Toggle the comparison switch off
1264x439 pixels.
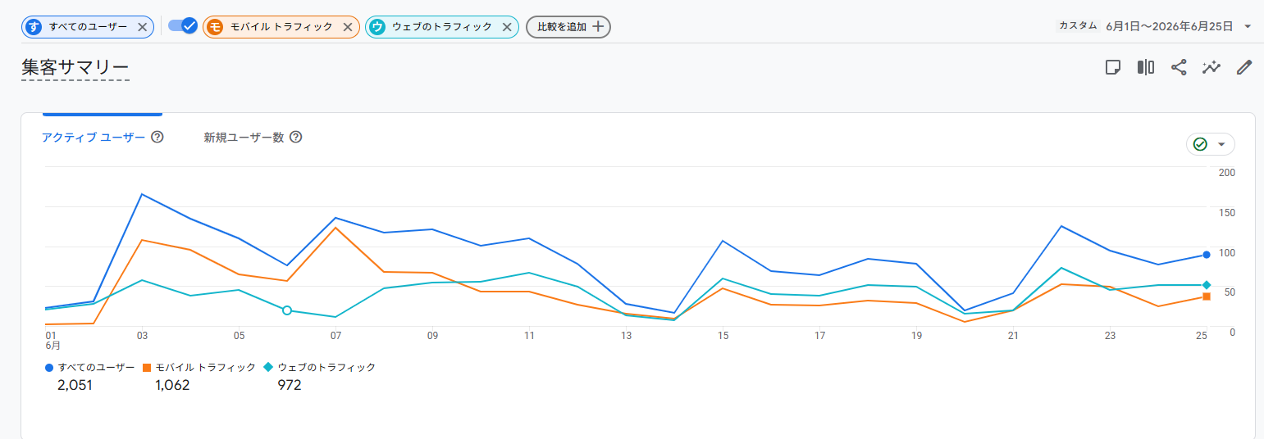coord(183,26)
